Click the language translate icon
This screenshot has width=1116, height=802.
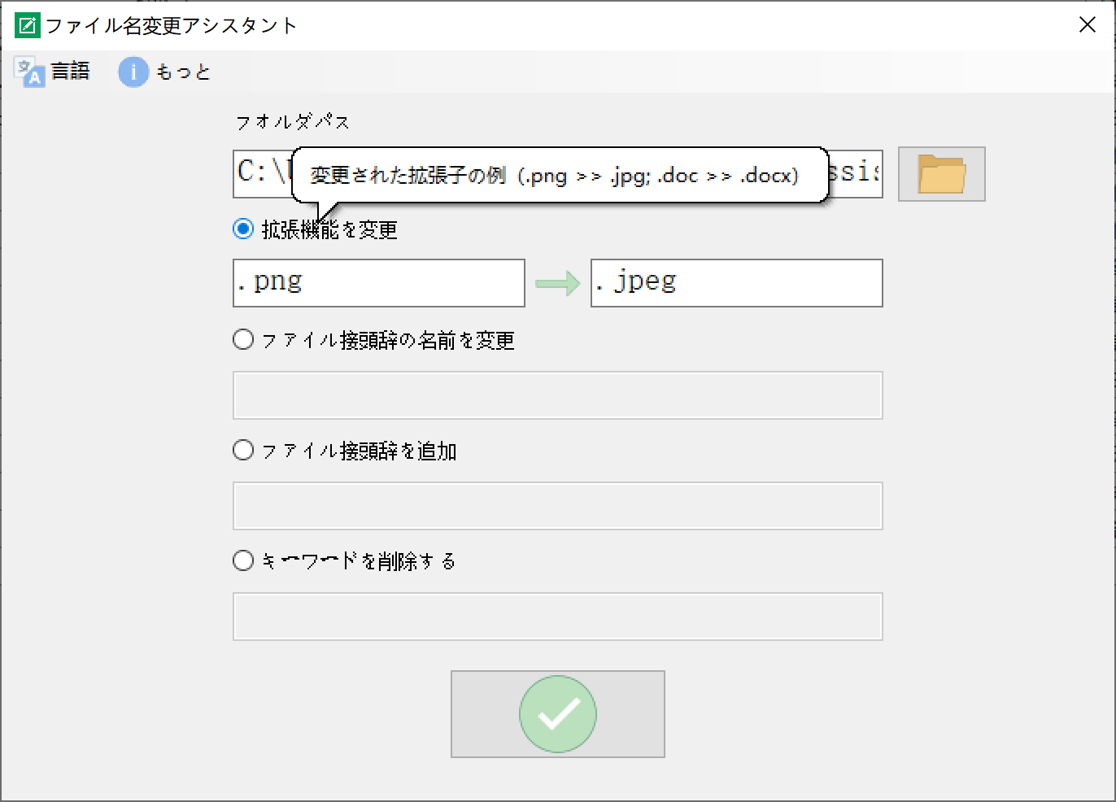coord(30,72)
